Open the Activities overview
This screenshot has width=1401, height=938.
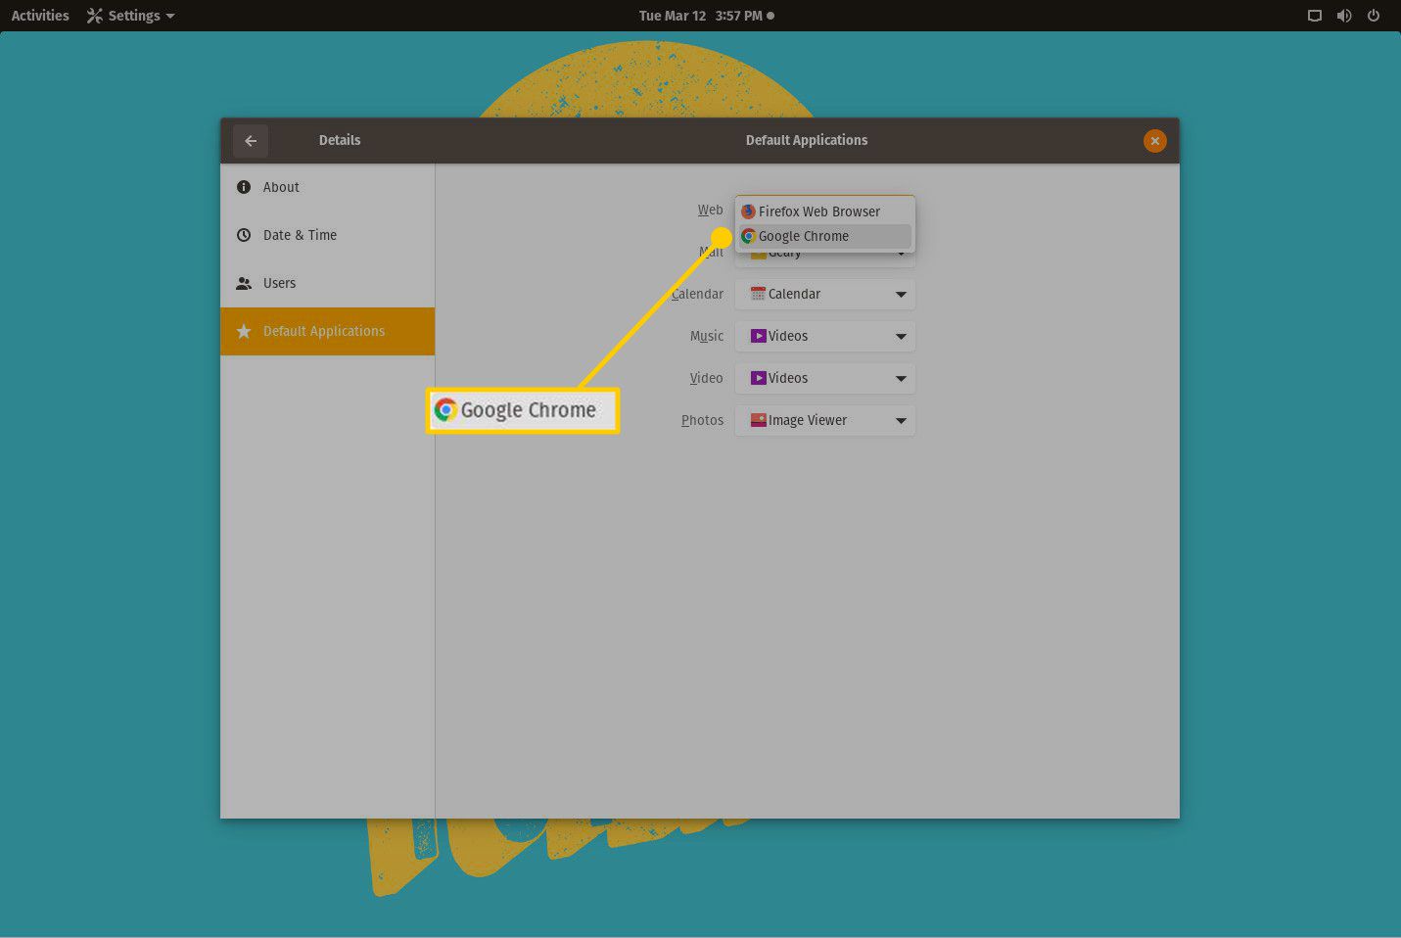point(40,16)
